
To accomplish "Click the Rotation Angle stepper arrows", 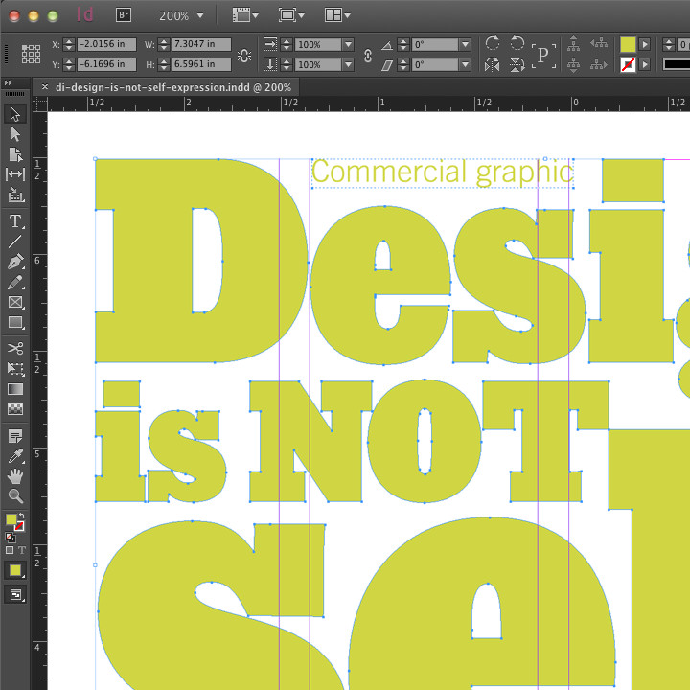I will [x=403, y=44].
